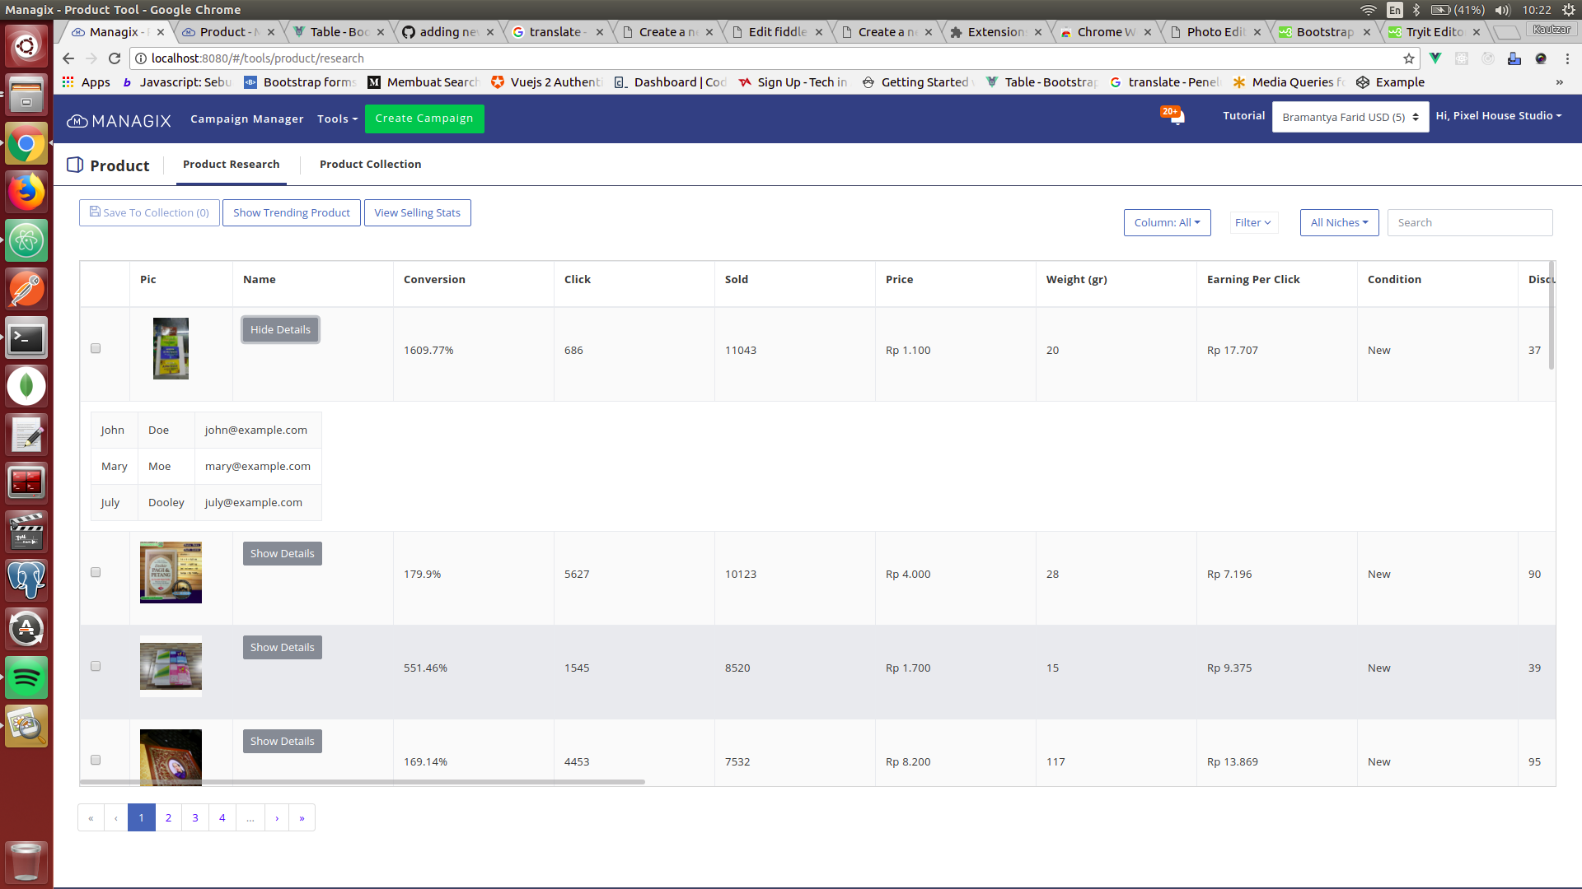The width and height of the screenshot is (1582, 889).
Task: Bookmark the page with the star icon
Action: (x=1410, y=58)
